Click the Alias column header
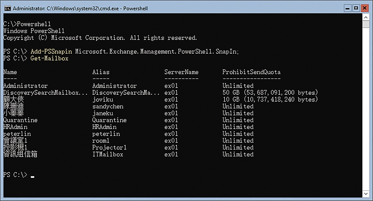The height and width of the screenshot is (201, 373). pyautogui.click(x=101, y=72)
